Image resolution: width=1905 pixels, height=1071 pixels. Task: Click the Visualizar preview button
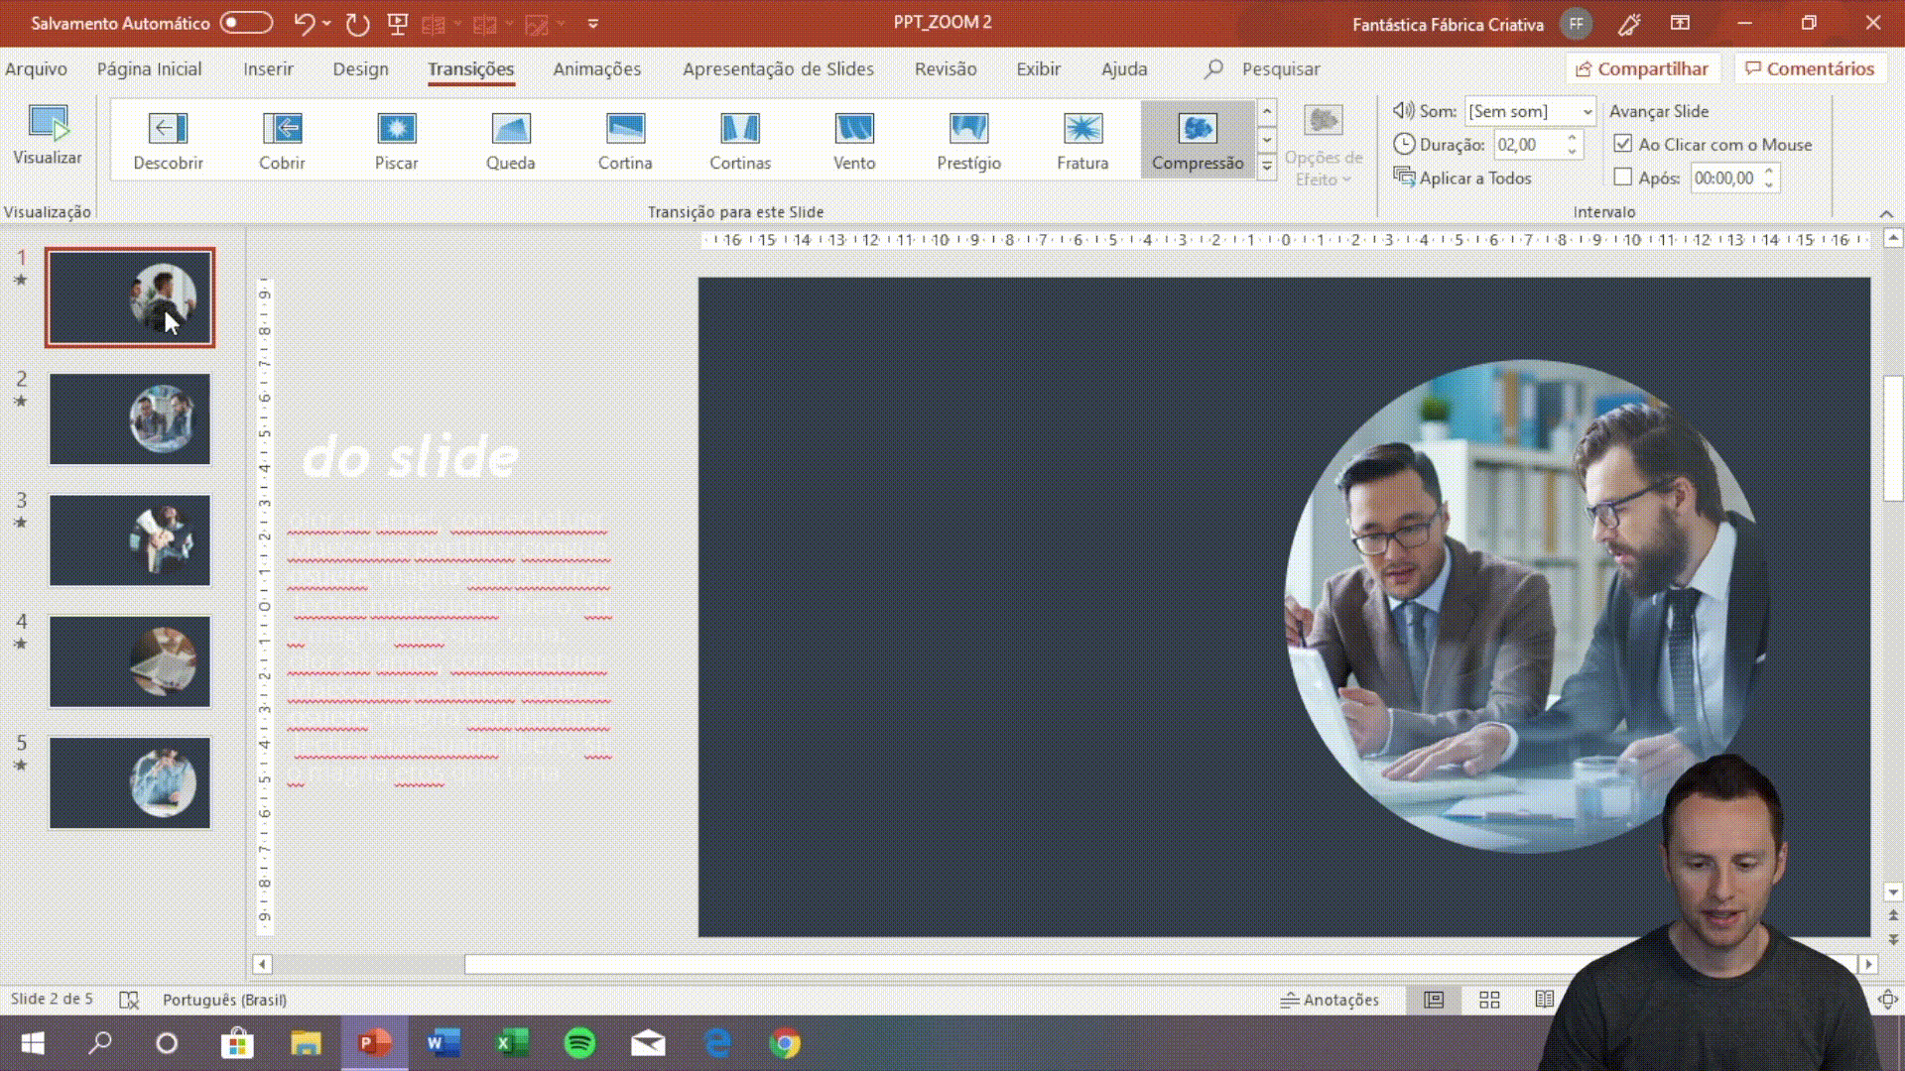(48, 136)
